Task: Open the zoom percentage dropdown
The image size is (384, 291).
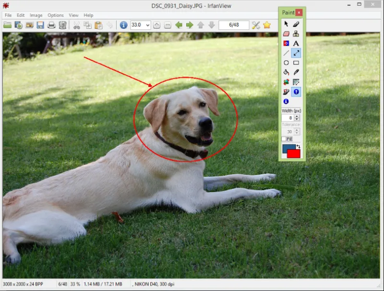Action: 147,25
